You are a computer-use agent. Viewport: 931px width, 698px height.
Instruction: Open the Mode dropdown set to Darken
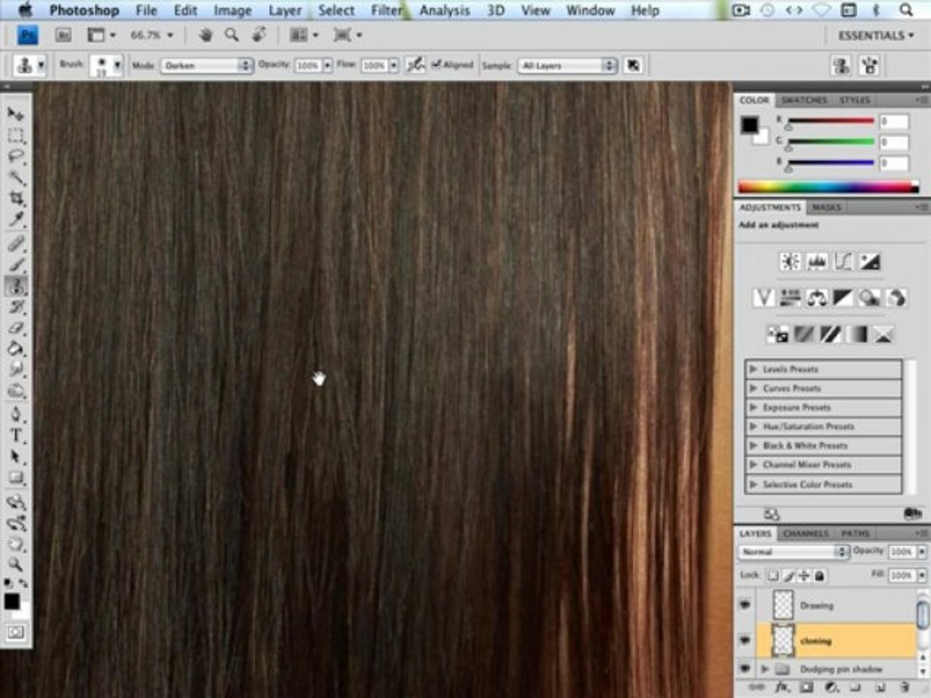coord(207,65)
